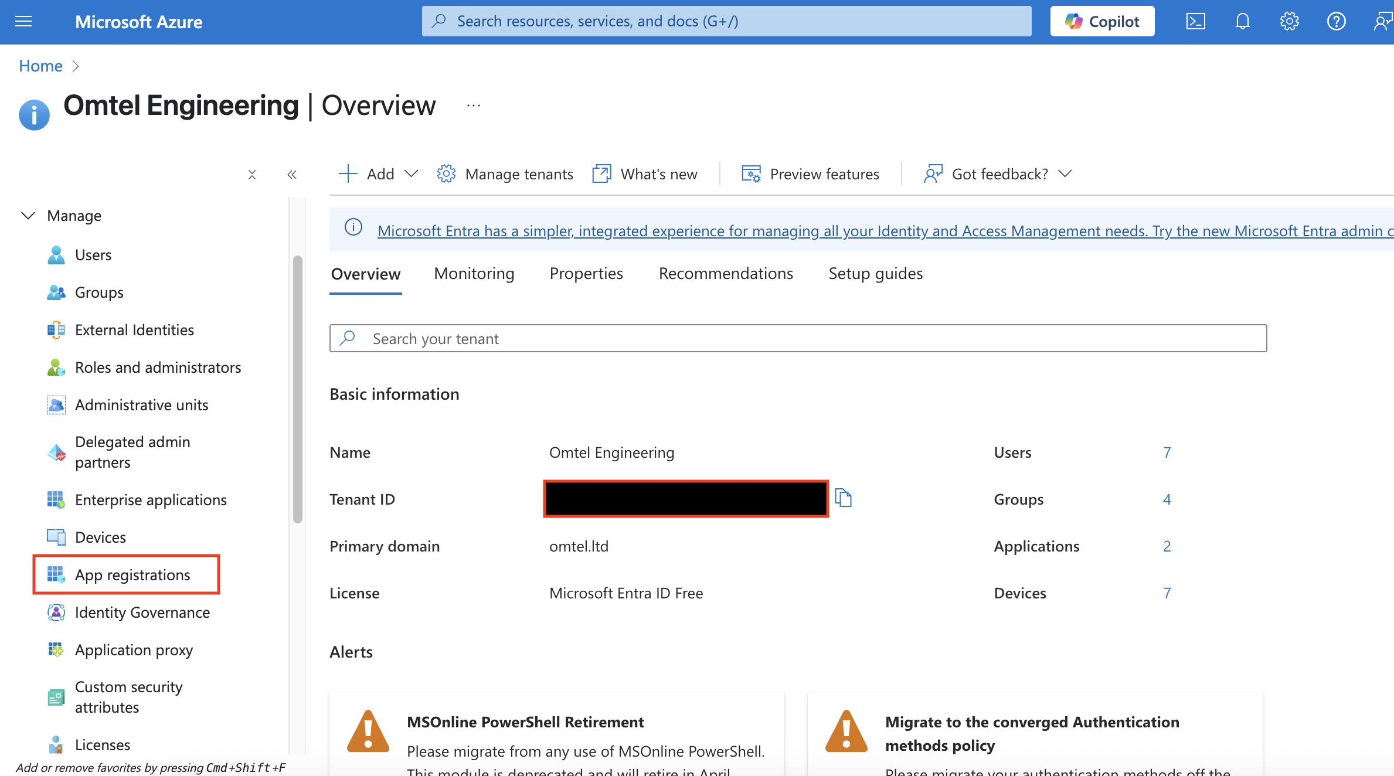Viewport: 1394px width, 776px height.
Task: Collapse the Manage section
Action: [x=28, y=216]
